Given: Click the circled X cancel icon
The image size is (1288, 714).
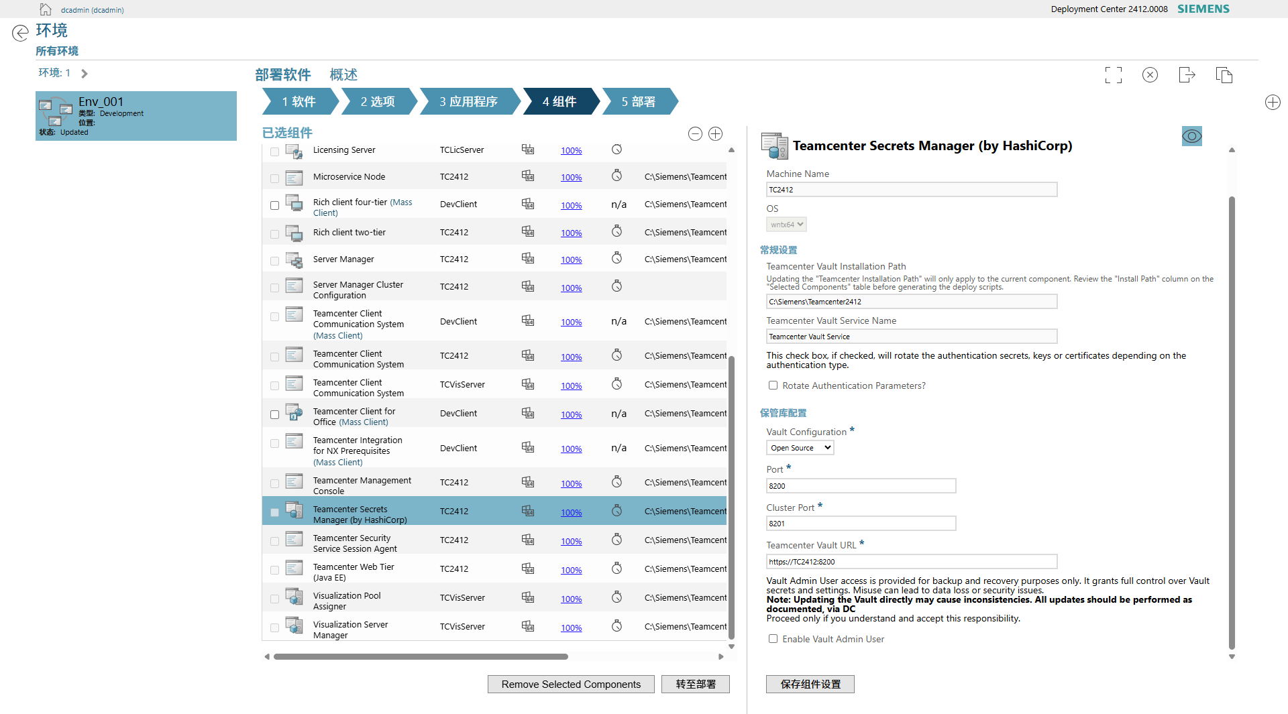Looking at the screenshot, I should [x=1150, y=75].
